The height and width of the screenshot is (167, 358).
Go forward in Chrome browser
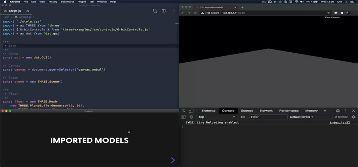coord(189,13)
